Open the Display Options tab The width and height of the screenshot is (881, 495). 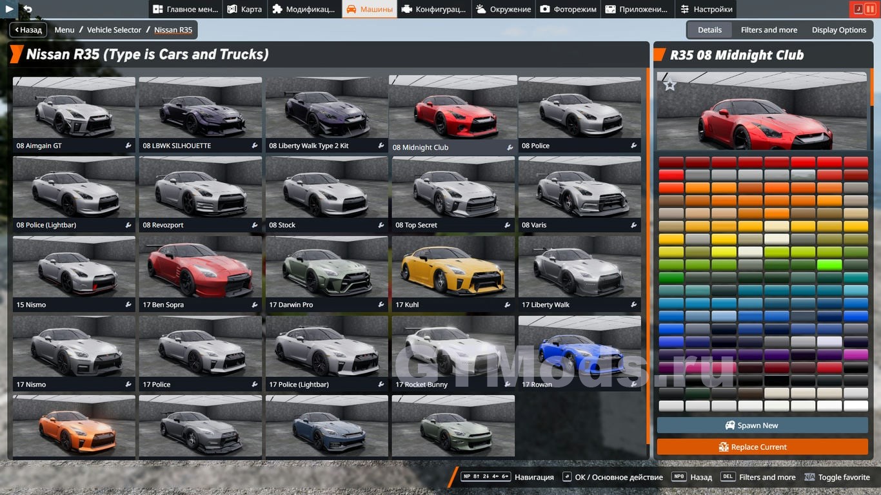[x=838, y=30]
